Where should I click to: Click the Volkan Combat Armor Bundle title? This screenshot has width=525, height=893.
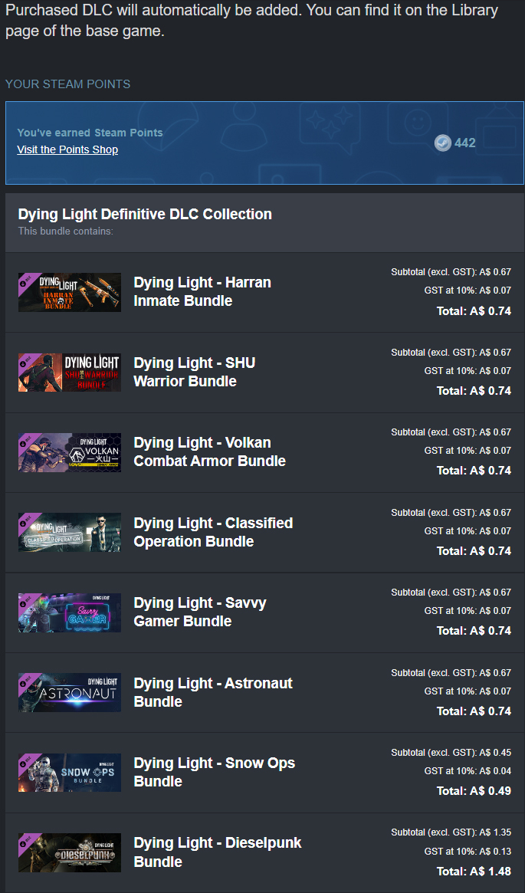pyautogui.click(x=209, y=451)
